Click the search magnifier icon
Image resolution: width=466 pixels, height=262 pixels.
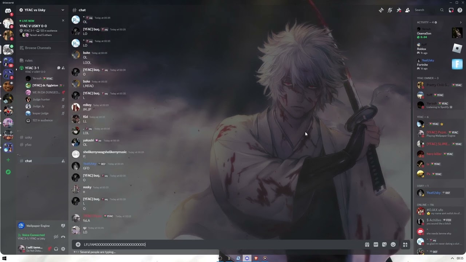pos(442,10)
